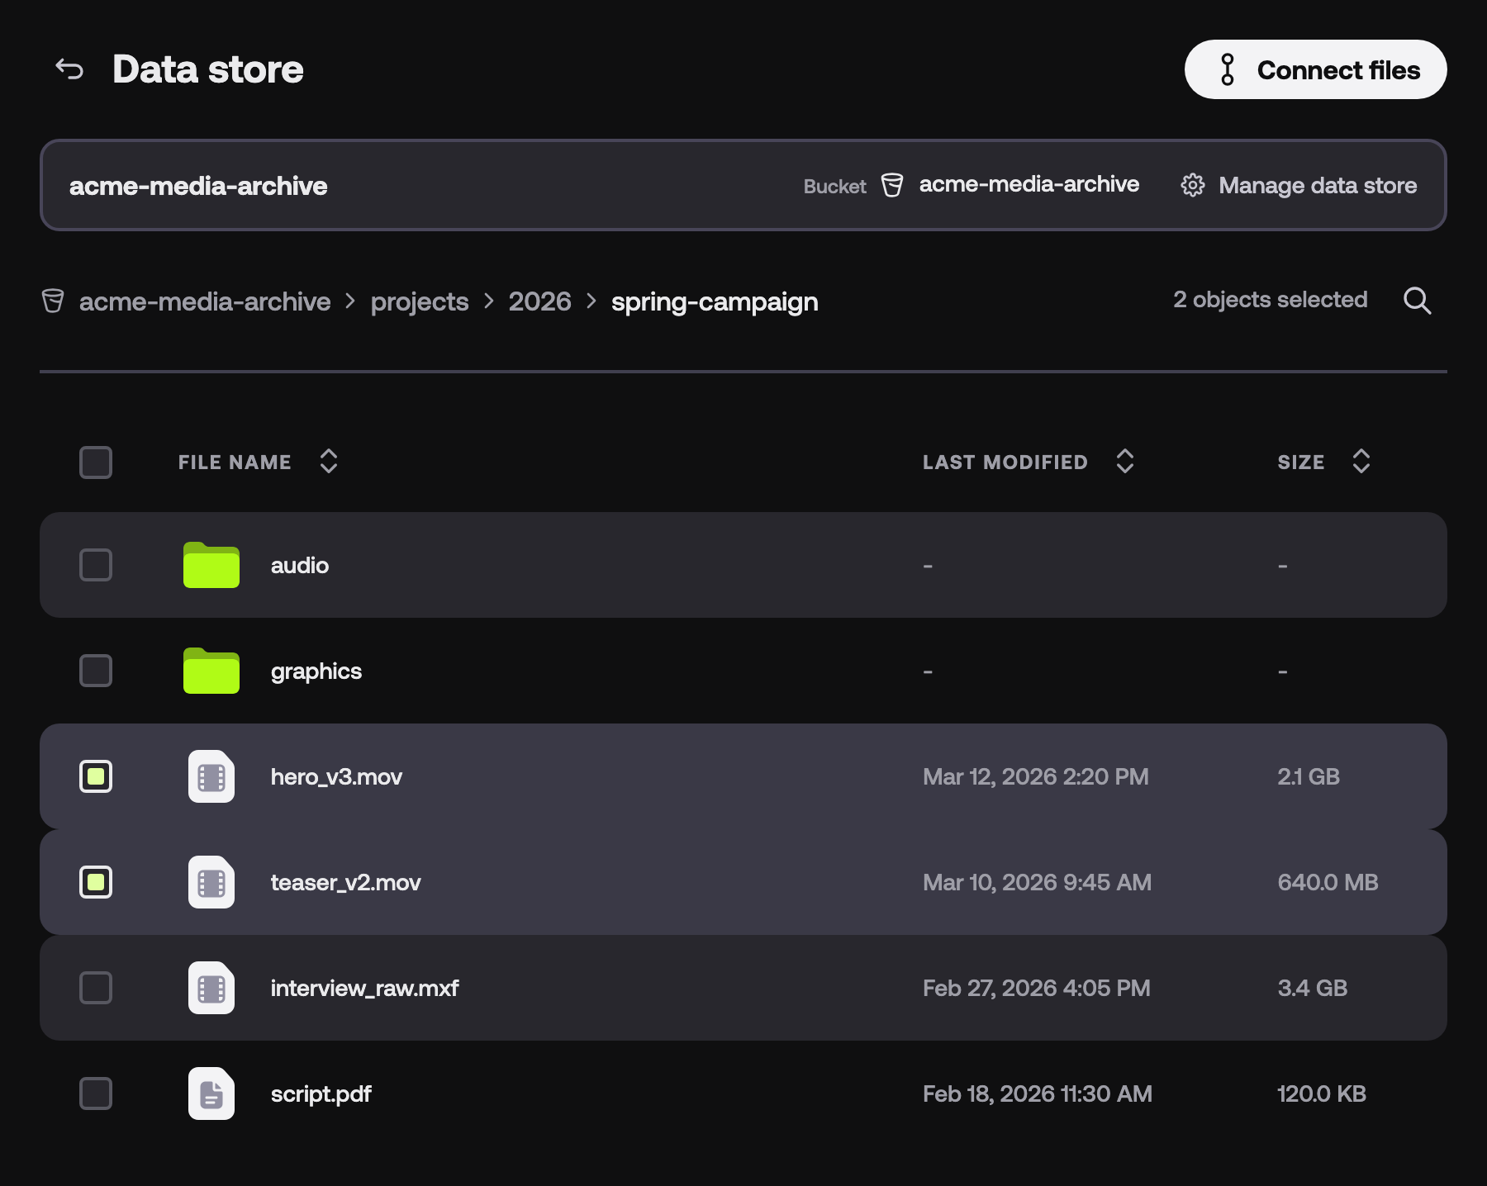This screenshot has height=1186, width=1487.
Task: Open the audio folder name
Action: (300, 565)
